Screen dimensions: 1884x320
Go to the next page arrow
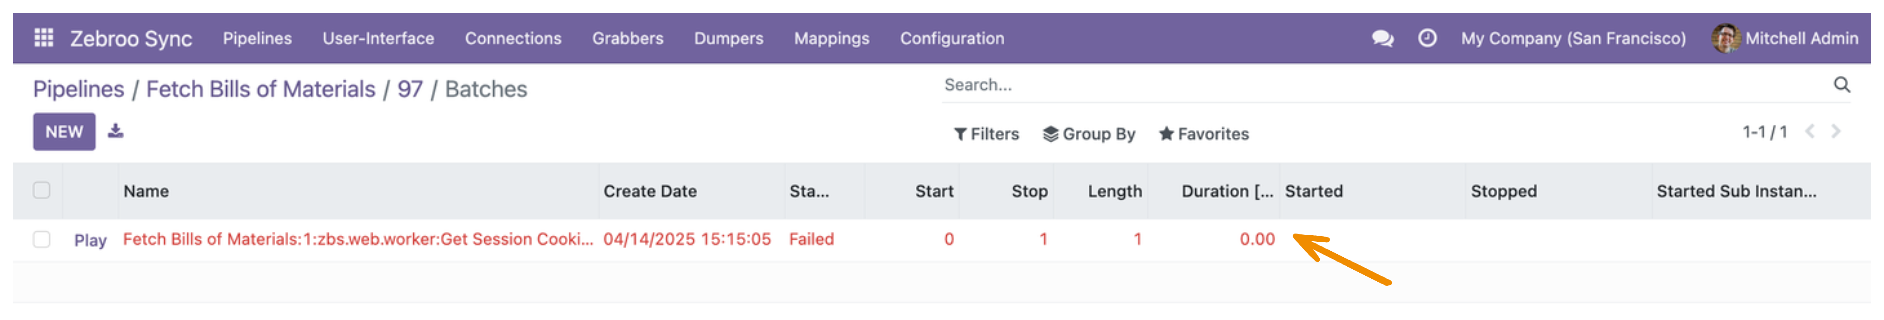(x=1835, y=132)
